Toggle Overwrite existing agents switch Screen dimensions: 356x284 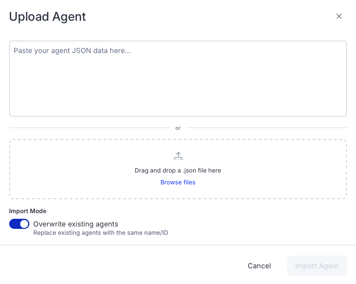pyautogui.click(x=19, y=224)
